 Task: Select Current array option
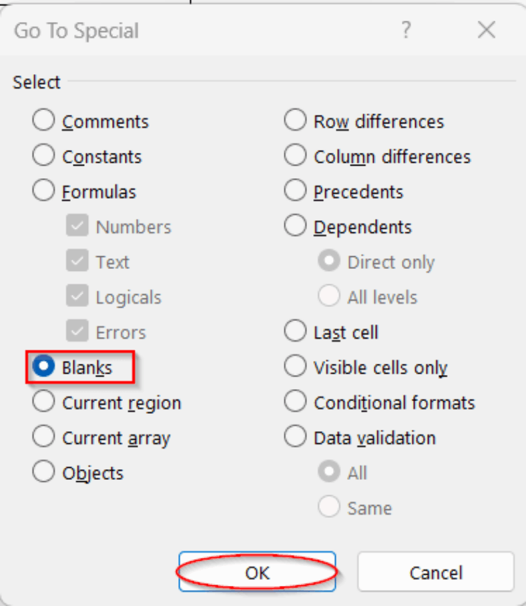click(x=44, y=437)
